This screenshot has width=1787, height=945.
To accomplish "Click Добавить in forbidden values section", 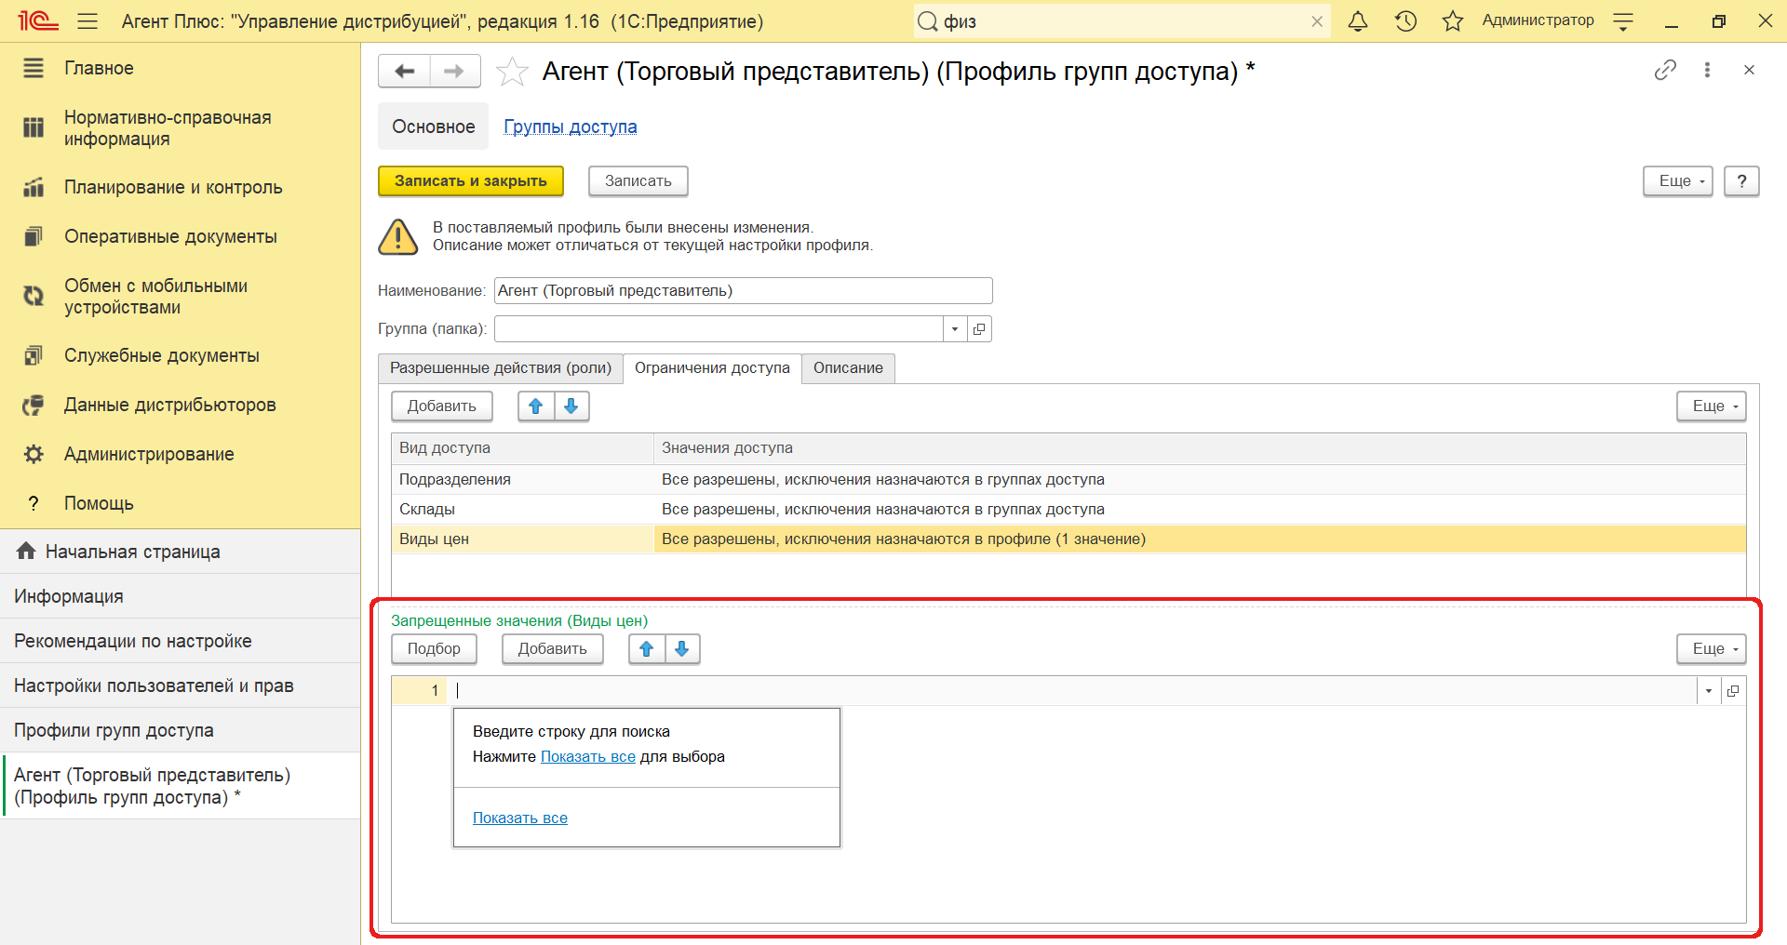I will tap(553, 648).
